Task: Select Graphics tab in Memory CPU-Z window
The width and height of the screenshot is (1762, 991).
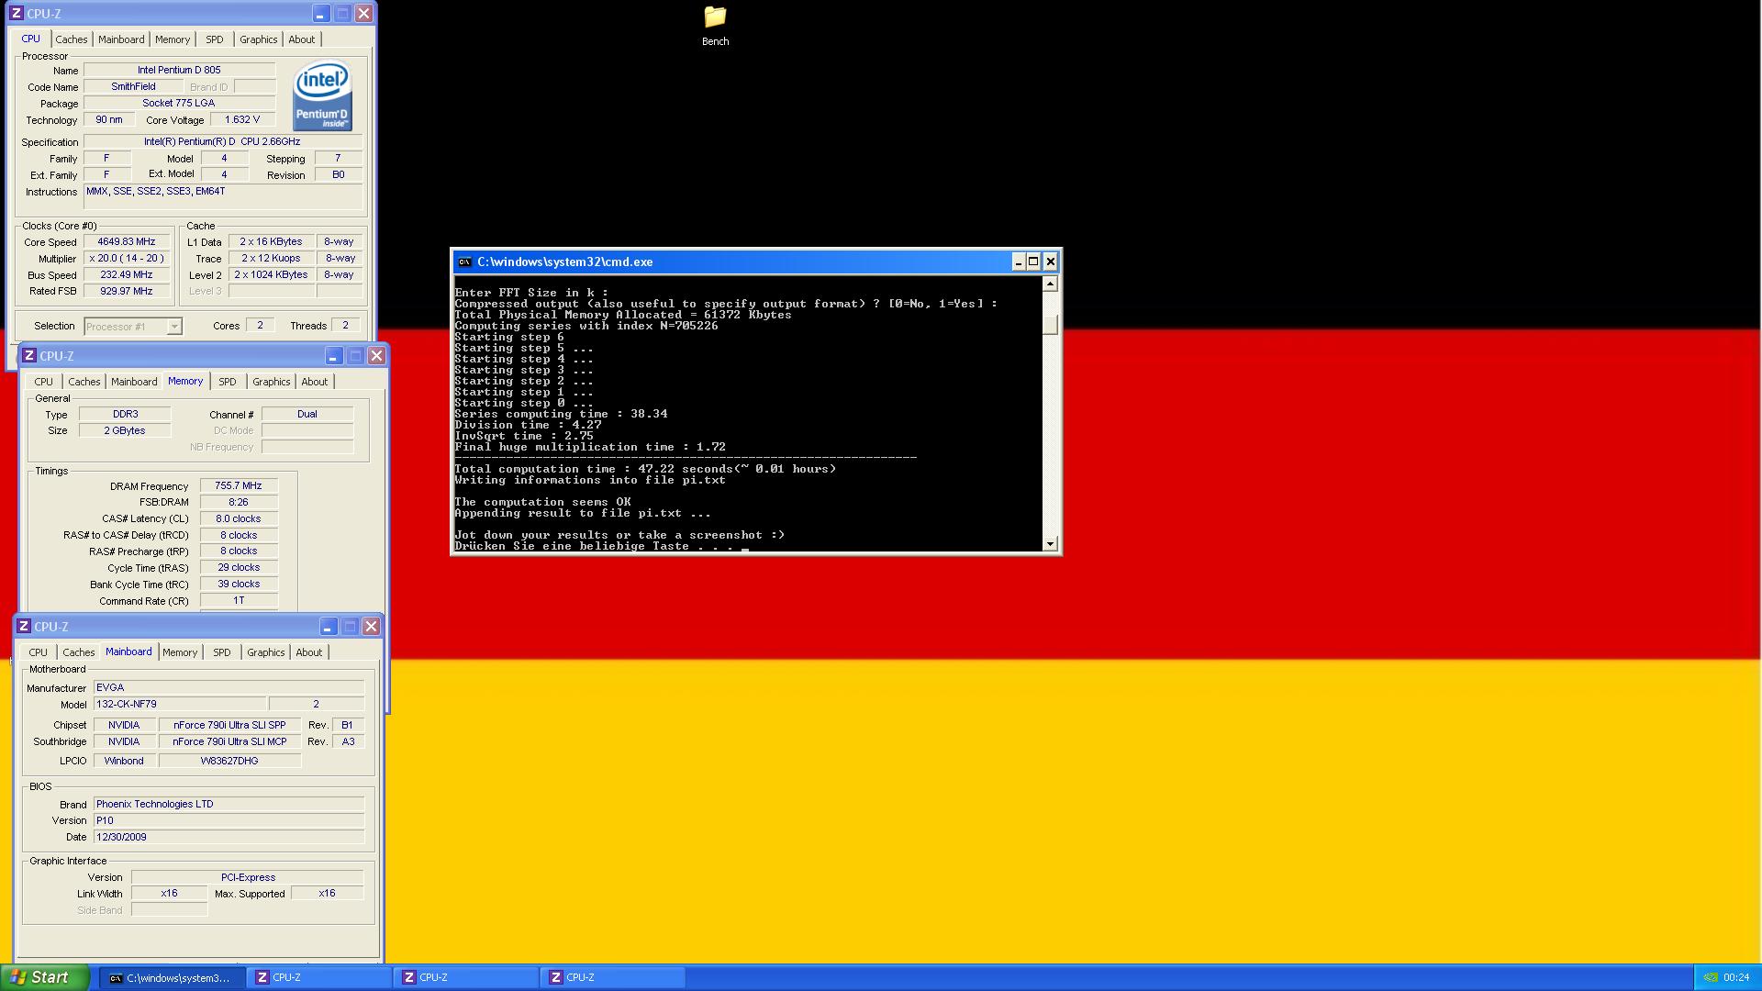Action: (272, 382)
